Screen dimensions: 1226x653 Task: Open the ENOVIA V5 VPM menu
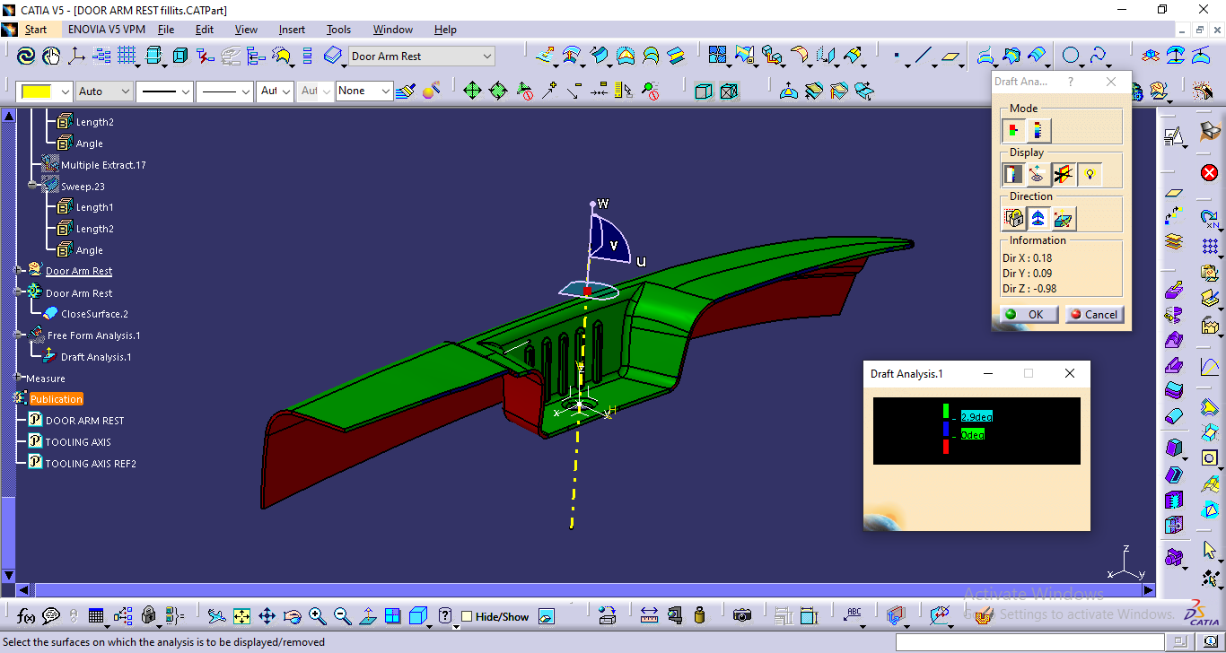[108, 29]
